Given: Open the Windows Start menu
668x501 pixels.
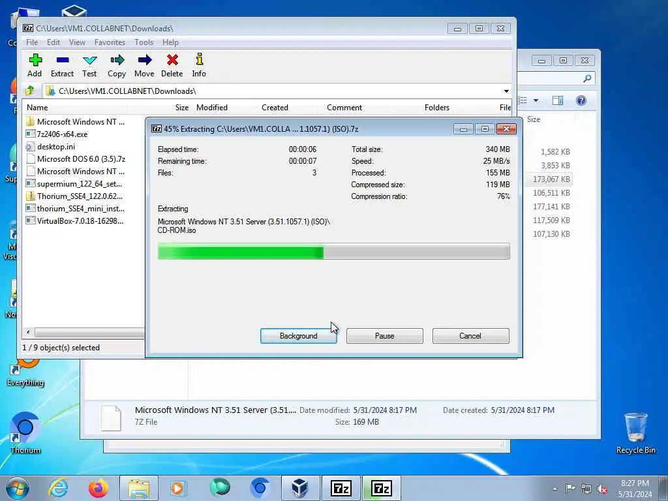Looking at the screenshot, I should tap(18, 488).
